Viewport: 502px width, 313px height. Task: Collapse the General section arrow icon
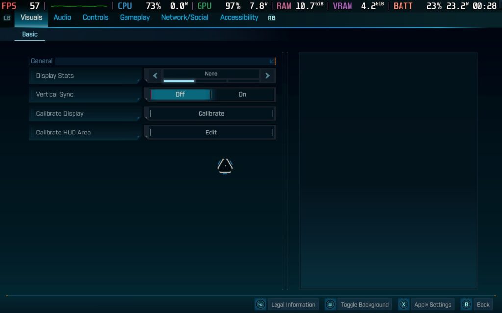point(272,61)
